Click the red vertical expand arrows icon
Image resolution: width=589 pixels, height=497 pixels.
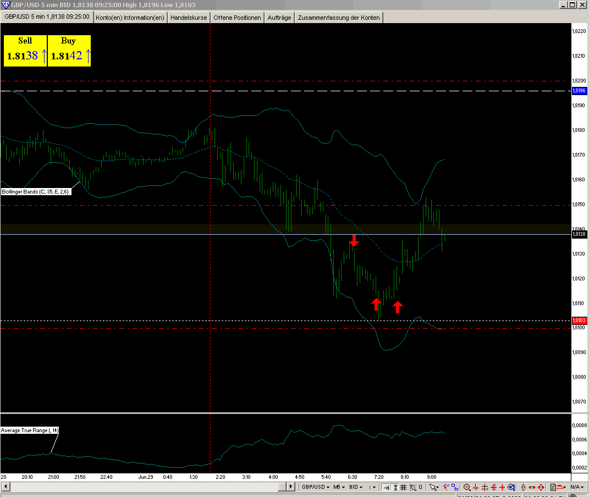[x=522, y=487]
